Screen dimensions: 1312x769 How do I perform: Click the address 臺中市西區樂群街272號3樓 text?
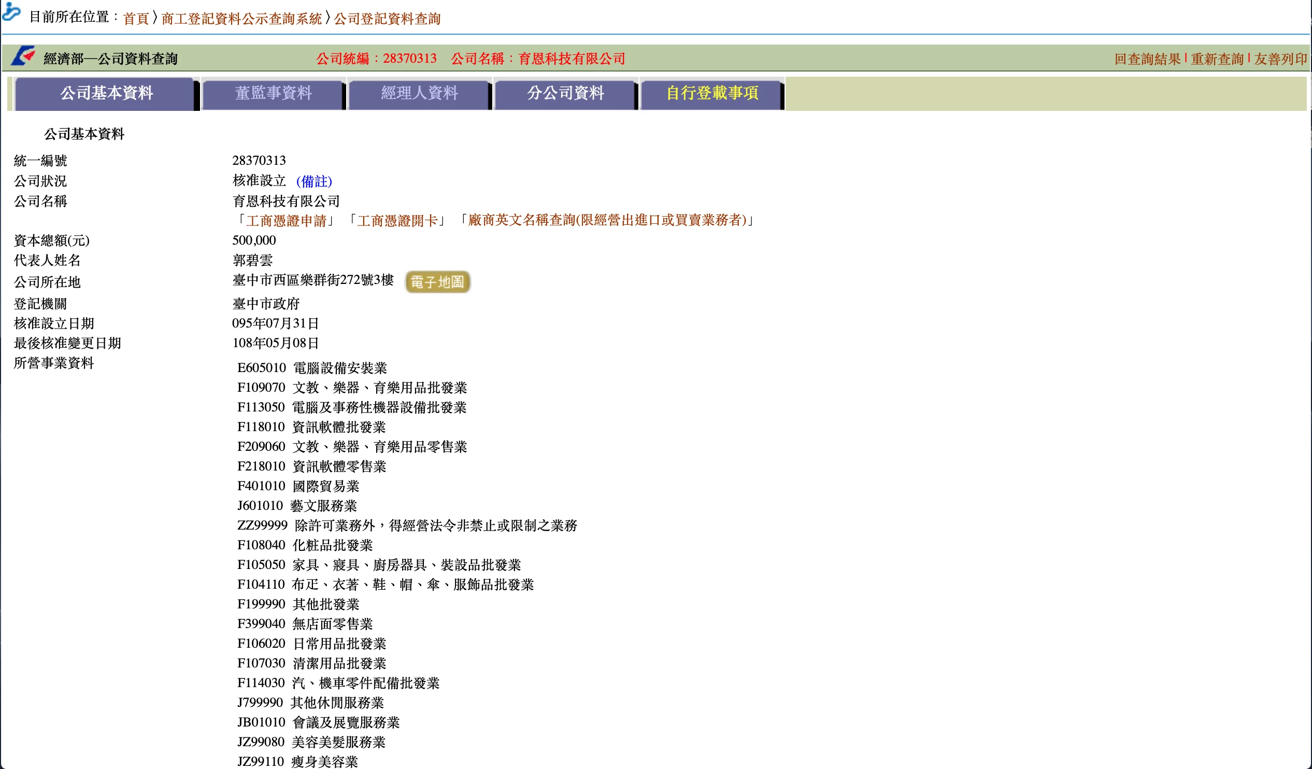(313, 280)
